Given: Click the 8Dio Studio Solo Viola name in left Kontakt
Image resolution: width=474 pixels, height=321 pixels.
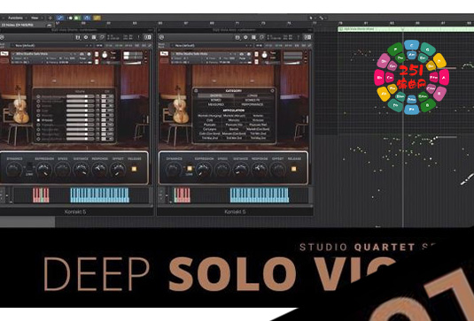Looking at the screenshot, I should (33, 54).
